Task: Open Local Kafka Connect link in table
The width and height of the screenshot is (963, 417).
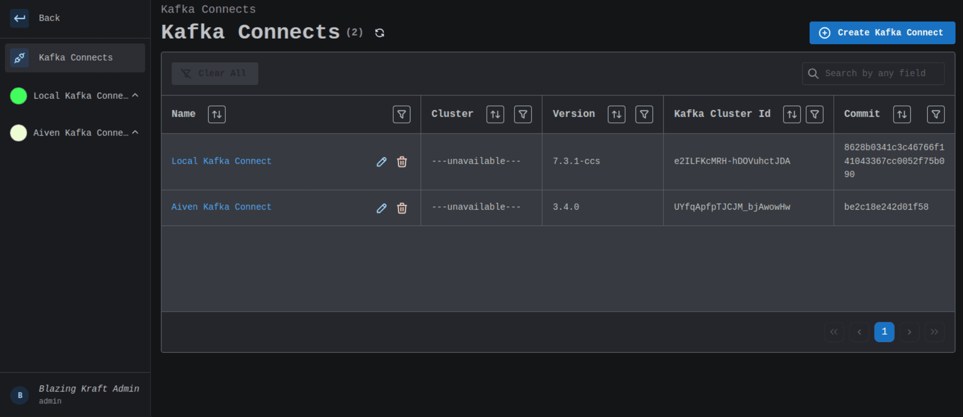Action: (x=221, y=161)
